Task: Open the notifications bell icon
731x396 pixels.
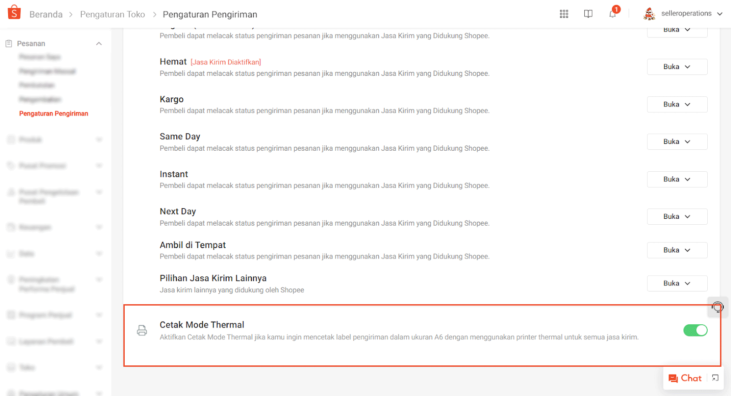Action: (x=613, y=14)
